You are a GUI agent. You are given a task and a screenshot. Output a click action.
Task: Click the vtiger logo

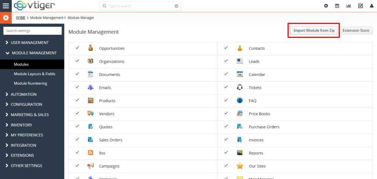point(34,6)
